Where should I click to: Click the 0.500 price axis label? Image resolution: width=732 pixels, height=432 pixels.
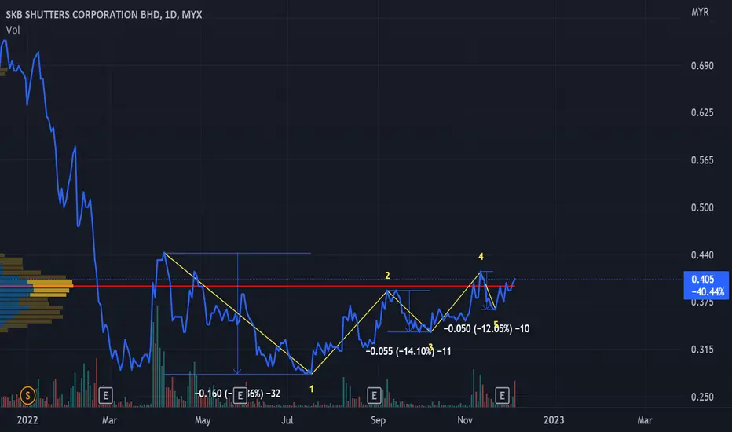click(x=702, y=207)
